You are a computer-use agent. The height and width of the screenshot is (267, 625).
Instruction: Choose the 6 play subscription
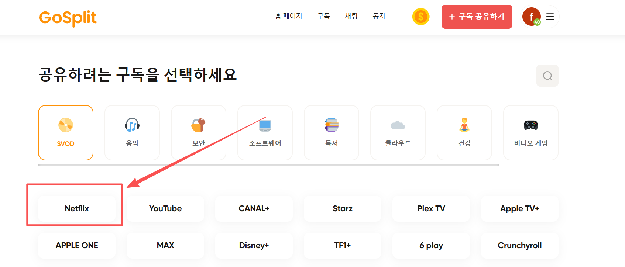(431, 245)
